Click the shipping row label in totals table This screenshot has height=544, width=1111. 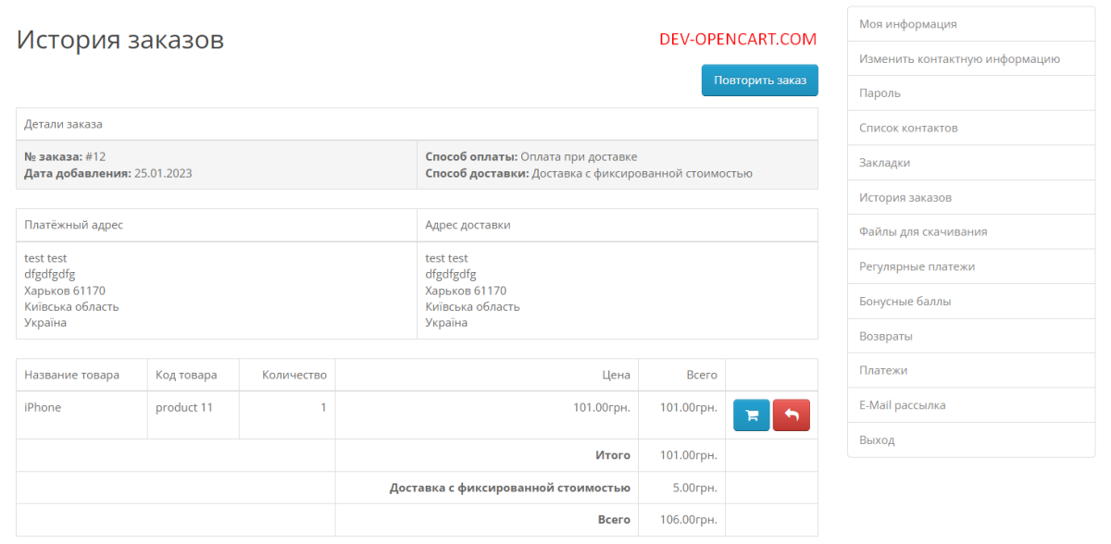[x=510, y=488]
